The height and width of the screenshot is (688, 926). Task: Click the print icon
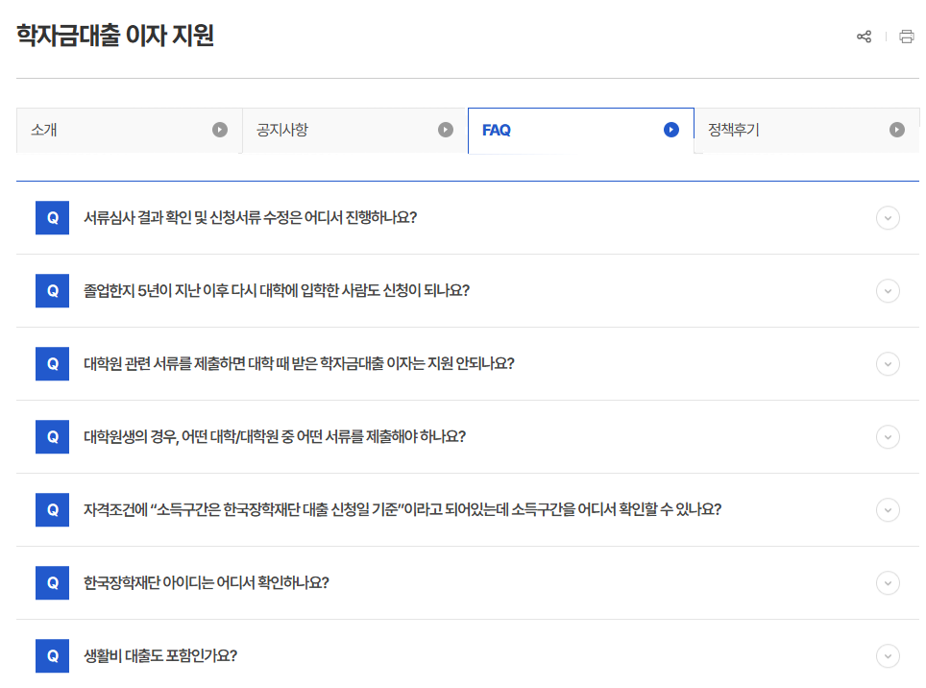tap(906, 37)
